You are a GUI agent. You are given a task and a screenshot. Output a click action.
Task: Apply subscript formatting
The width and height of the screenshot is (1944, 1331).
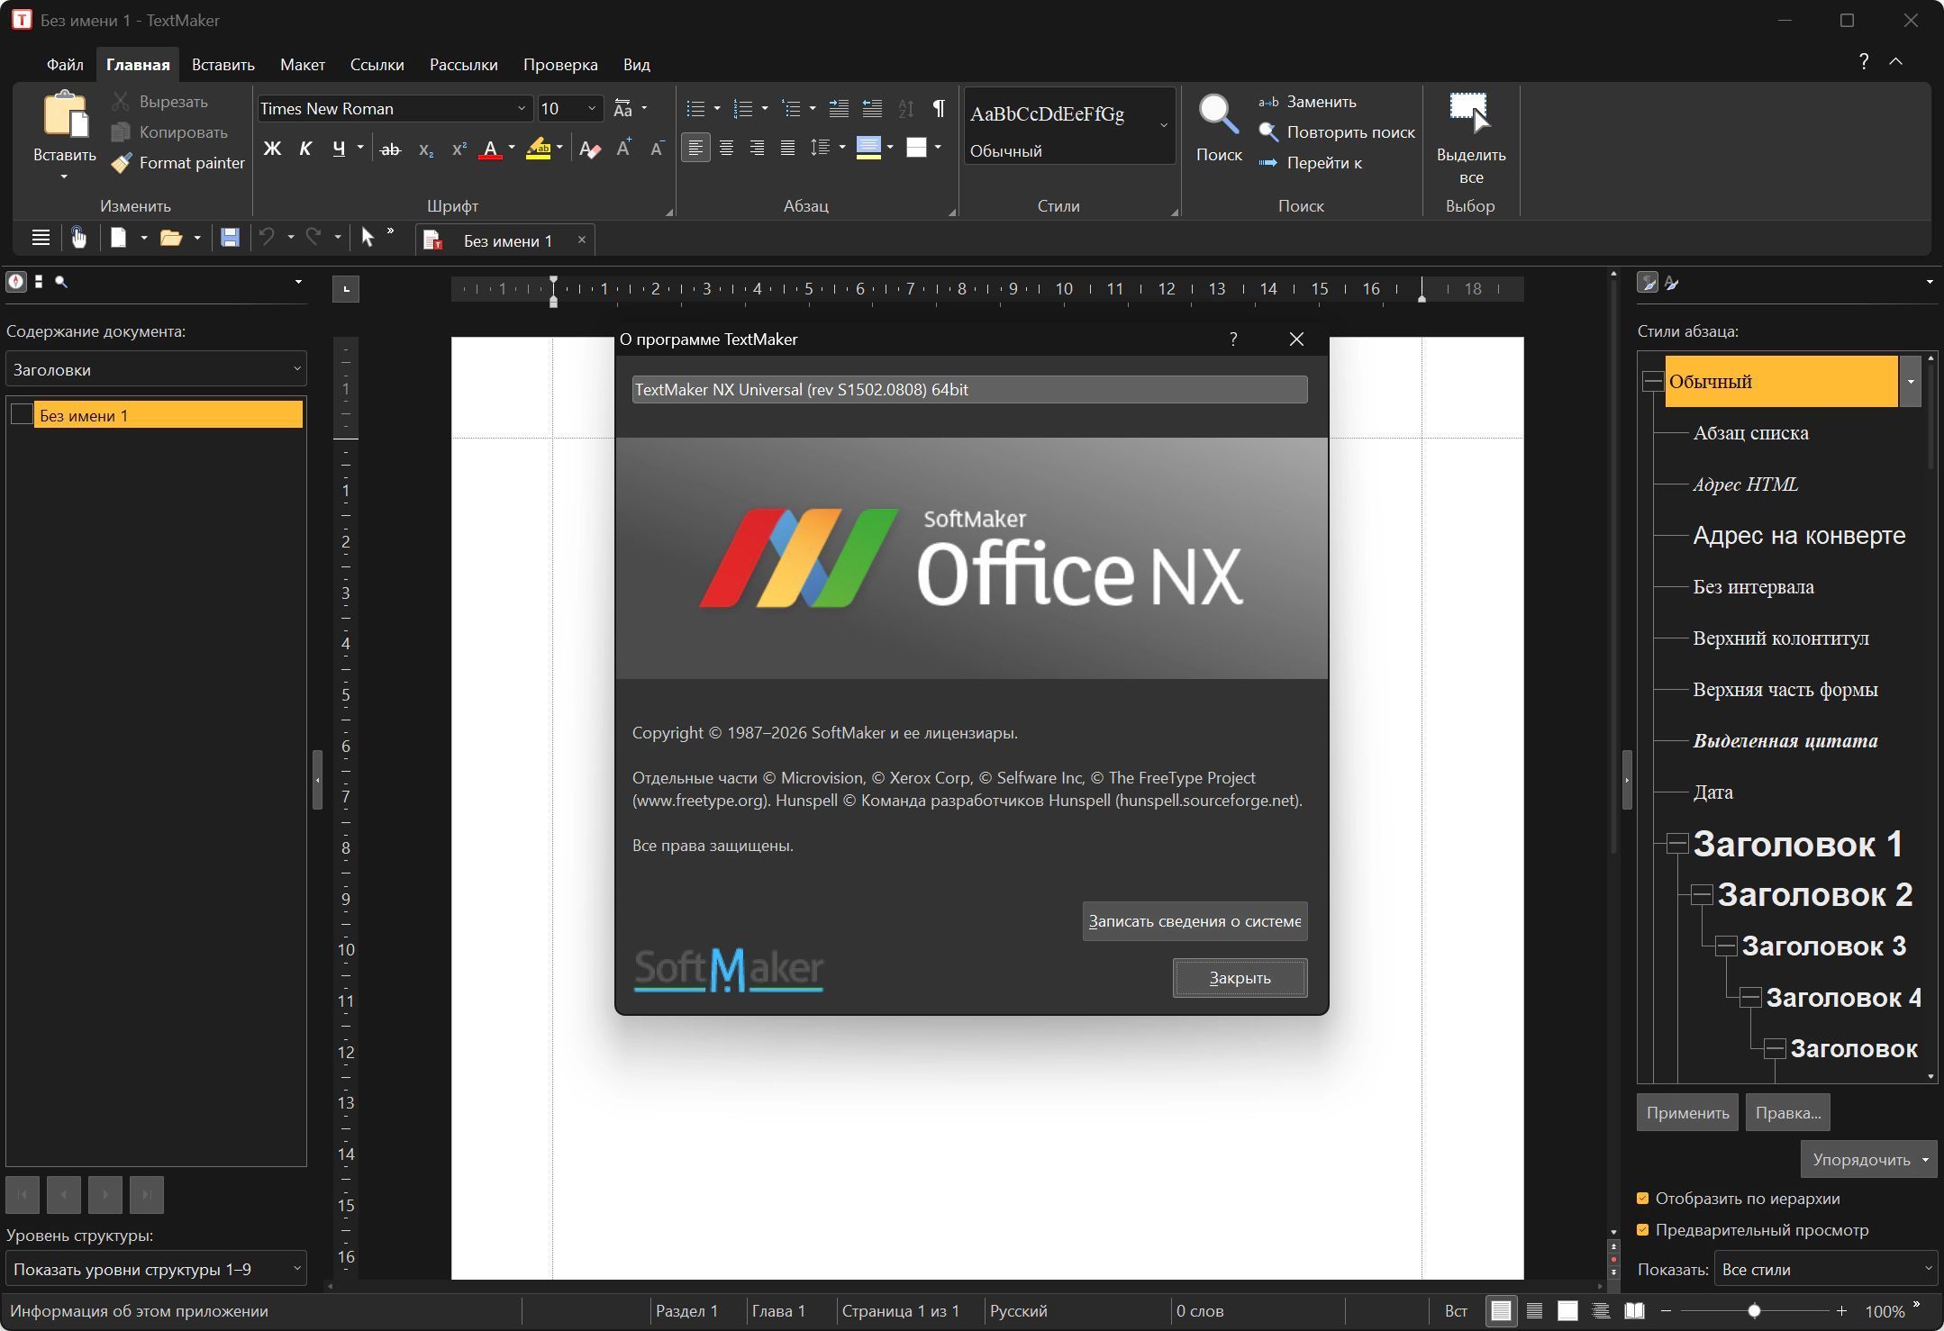(426, 149)
